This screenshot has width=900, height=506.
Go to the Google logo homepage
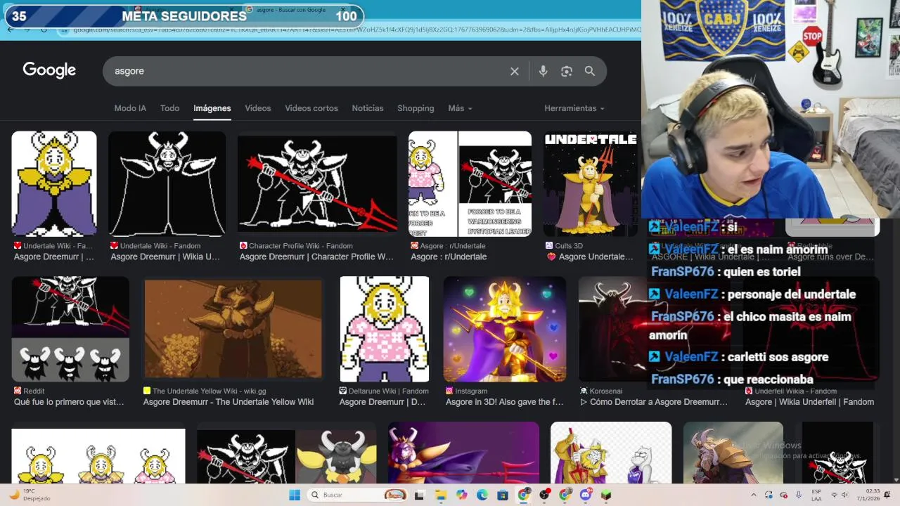(x=49, y=70)
